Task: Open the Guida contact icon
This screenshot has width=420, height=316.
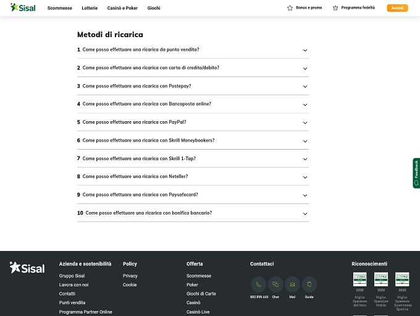Action: point(309,284)
